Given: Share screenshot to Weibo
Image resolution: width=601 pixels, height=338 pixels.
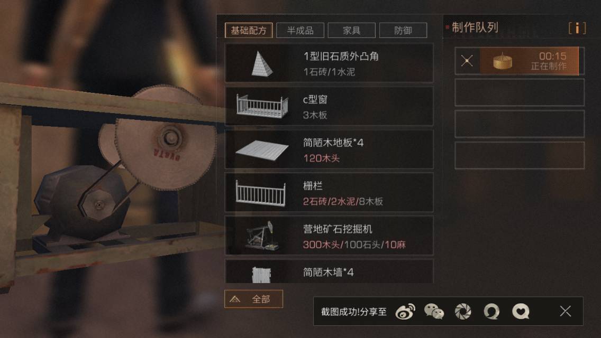Looking at the screenshot, I should 406,312.
